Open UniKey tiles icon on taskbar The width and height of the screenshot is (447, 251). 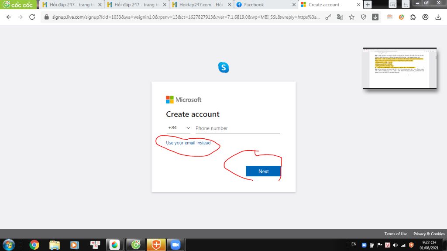click(x=95, y=245)
